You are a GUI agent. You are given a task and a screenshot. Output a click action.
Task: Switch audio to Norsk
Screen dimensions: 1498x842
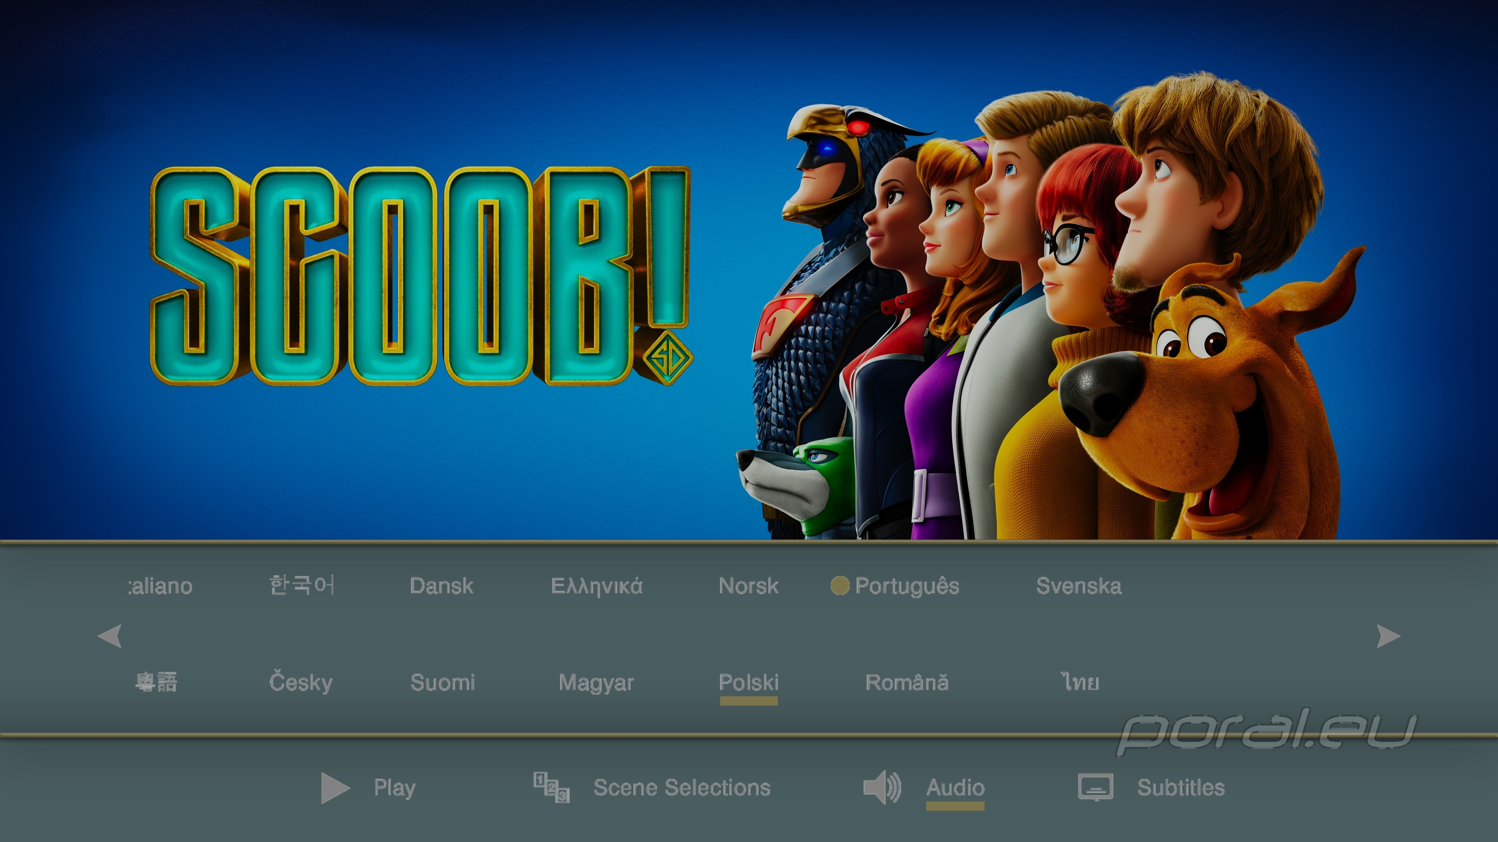tap(749, 586)
